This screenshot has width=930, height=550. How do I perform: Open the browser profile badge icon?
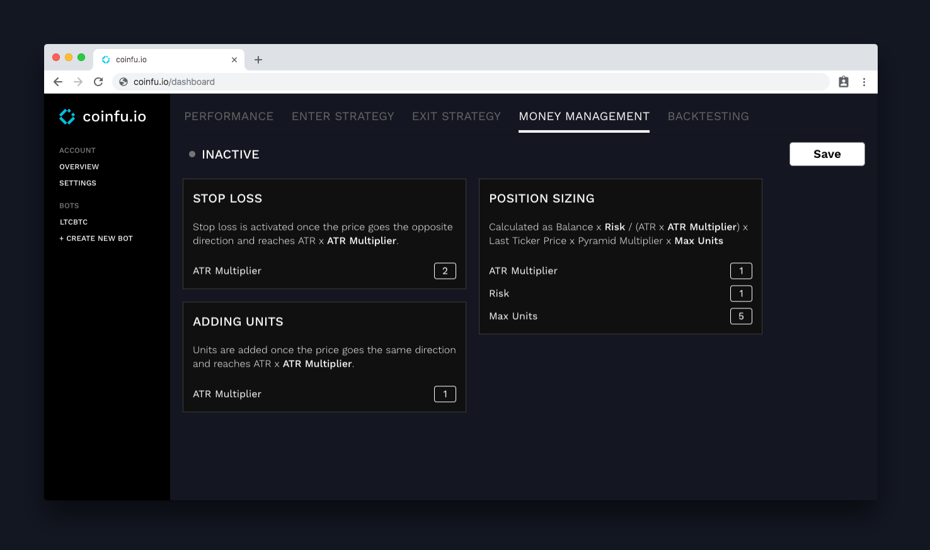point(844,82)
